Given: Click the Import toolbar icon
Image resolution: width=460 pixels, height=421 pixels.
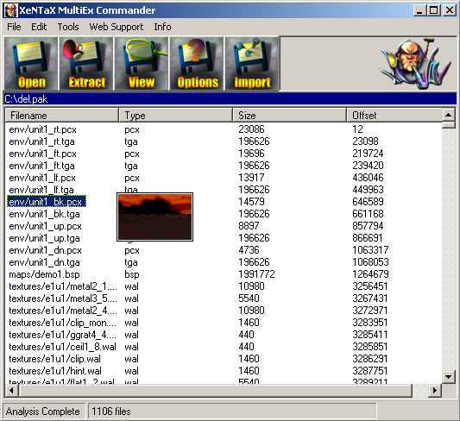Looking at the screenshot, I should [252, 63].
